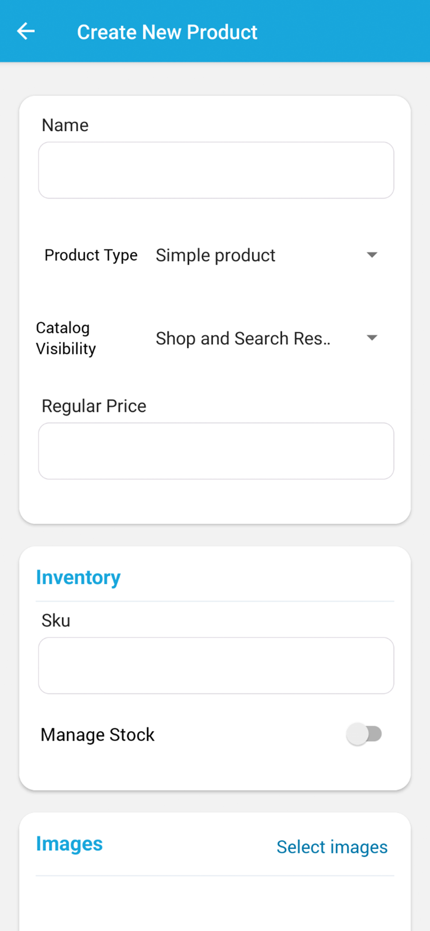Open the "Shop and Search Res.." selection
This screenshot has width=430, height=931.
point(243,338)
